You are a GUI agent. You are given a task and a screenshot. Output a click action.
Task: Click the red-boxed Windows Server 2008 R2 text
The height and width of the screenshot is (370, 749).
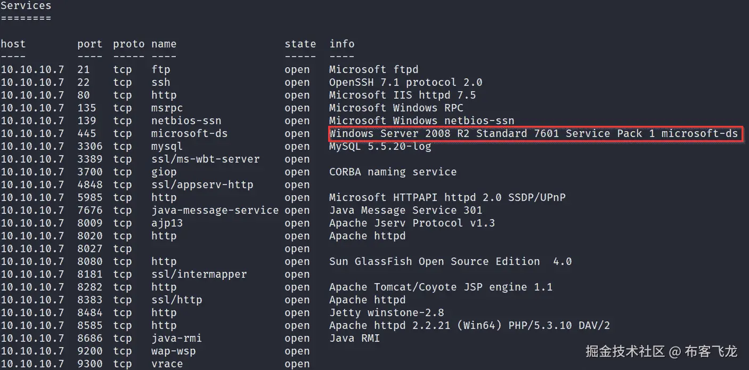click(533, 134)
